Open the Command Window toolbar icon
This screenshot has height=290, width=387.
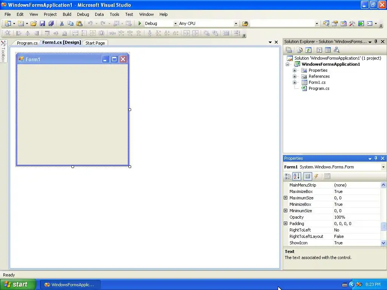(x=370, y=23)
